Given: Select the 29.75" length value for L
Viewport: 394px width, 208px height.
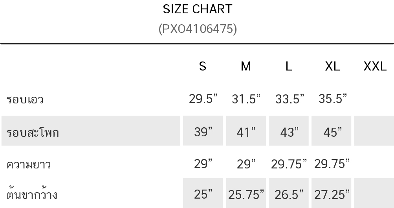Looking at the screenshot, I should point(289,164).
